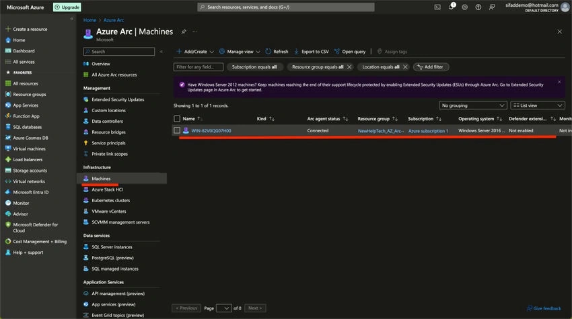Open Manage view dropdown
The image size is (572, 319).
[240, 52]
